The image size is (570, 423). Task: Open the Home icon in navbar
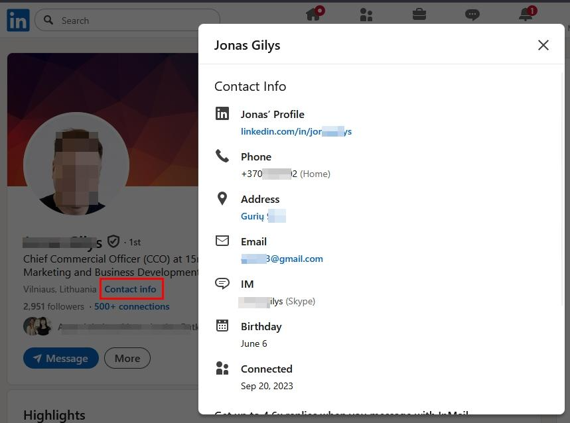point(313,15)
